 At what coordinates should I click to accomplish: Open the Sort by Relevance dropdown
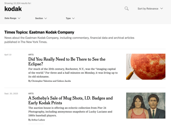coord(150,9)
